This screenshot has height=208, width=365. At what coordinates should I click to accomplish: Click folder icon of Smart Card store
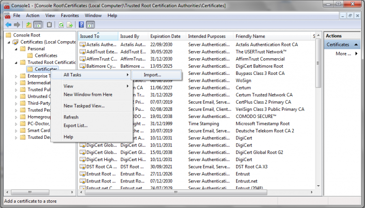(x=23, y=130)
